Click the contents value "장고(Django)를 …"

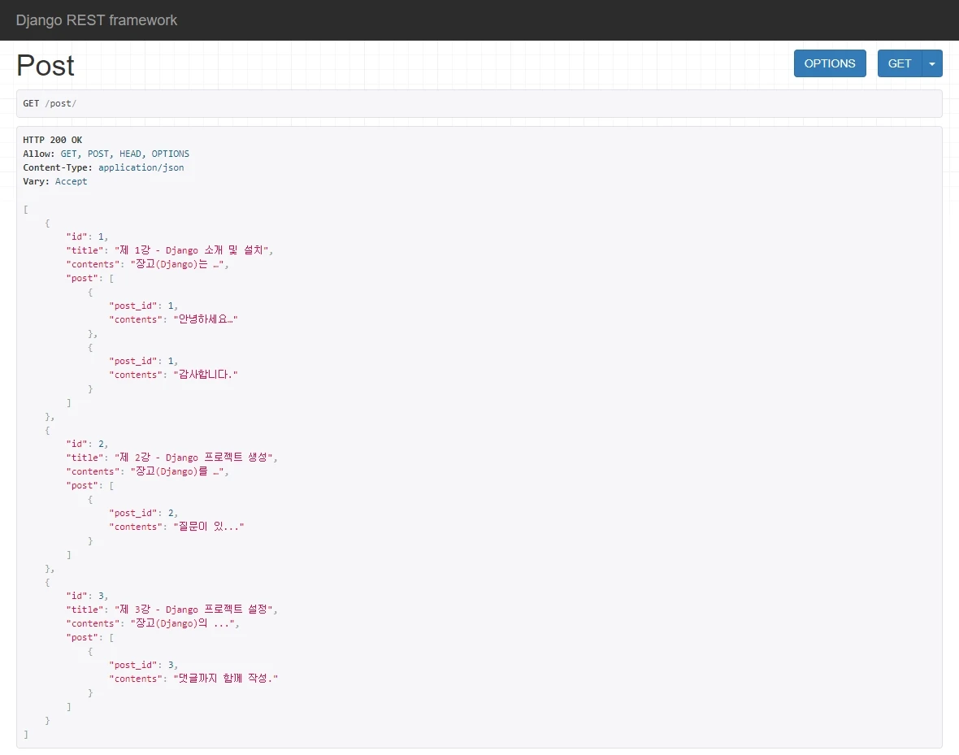(x=180, y=471)
